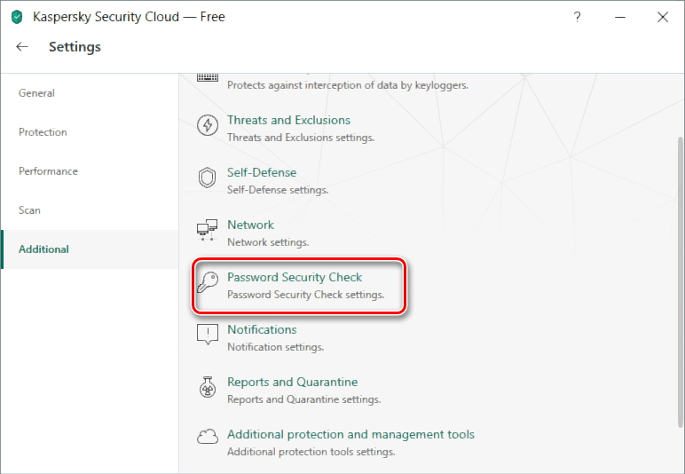685x474 pixels.
Task: Open the question mark help button
Action: pyautogui.click(x=578, y=17)
